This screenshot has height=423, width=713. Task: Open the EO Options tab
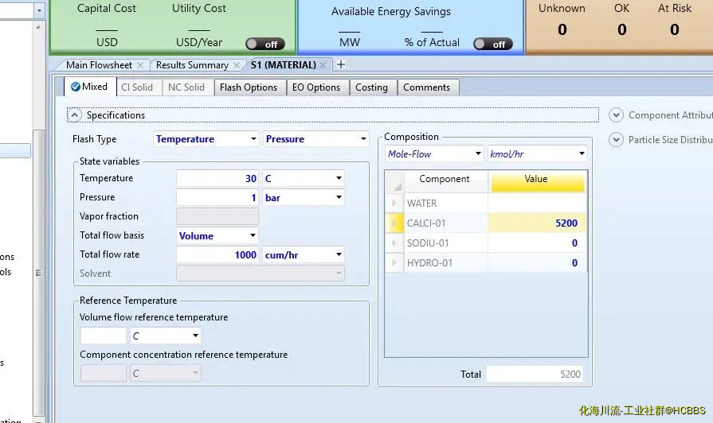click(x=316, y=87)
